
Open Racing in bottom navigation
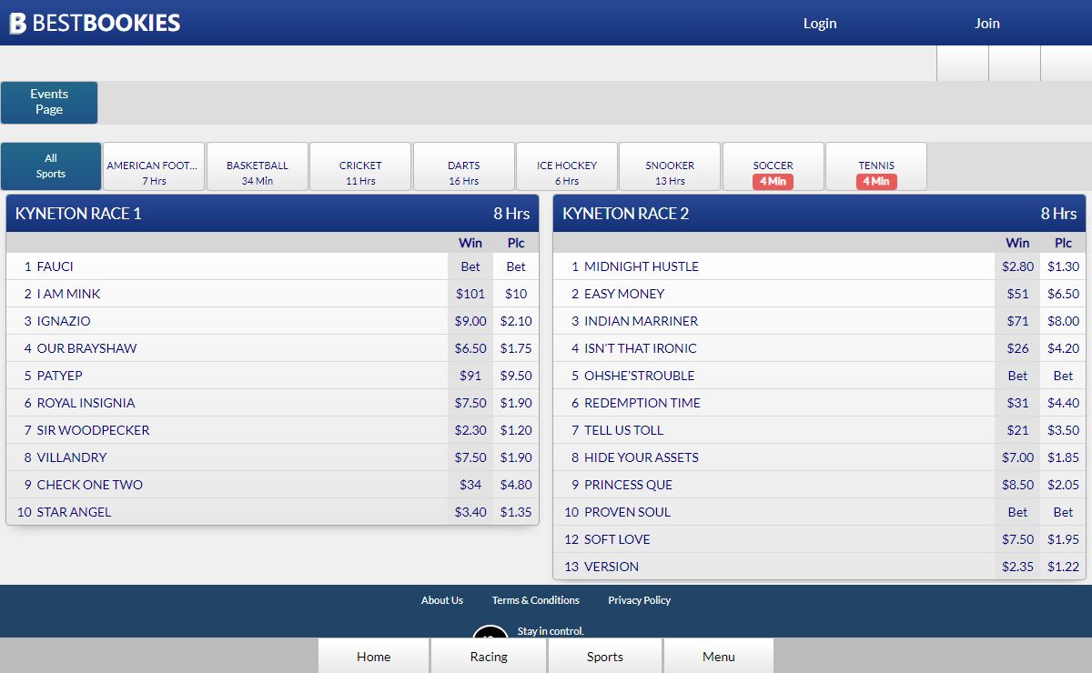click(x=489, y=657)
